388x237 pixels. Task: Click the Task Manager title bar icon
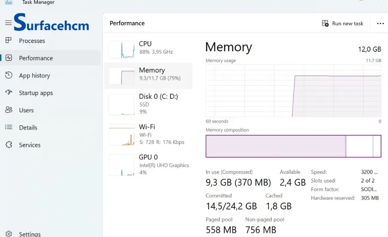pyautogui.click(x=9, y=2)
